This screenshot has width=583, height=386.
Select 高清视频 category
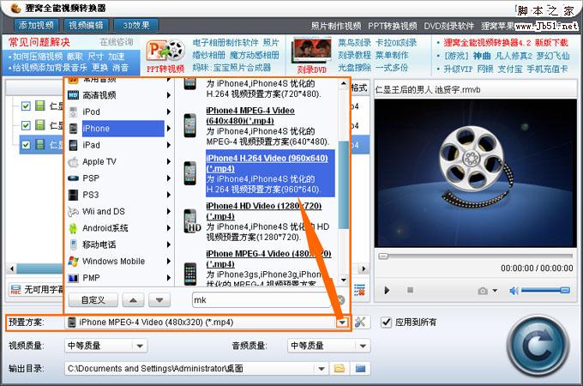[x=119, y=95]
